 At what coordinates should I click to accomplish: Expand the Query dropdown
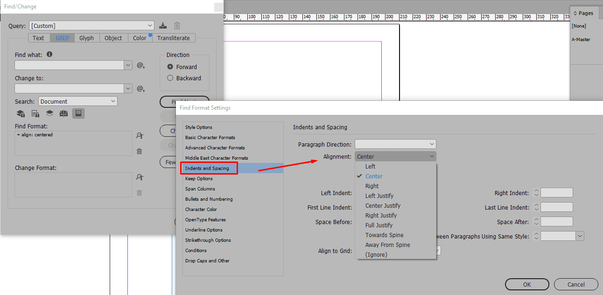[x=150, y=26]
